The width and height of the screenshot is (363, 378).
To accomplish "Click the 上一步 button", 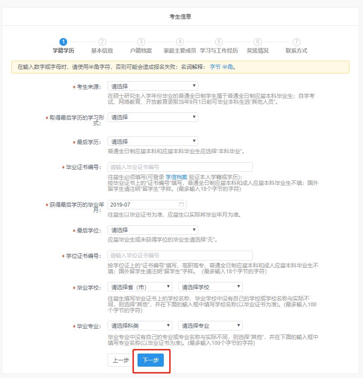I will 121,360.
